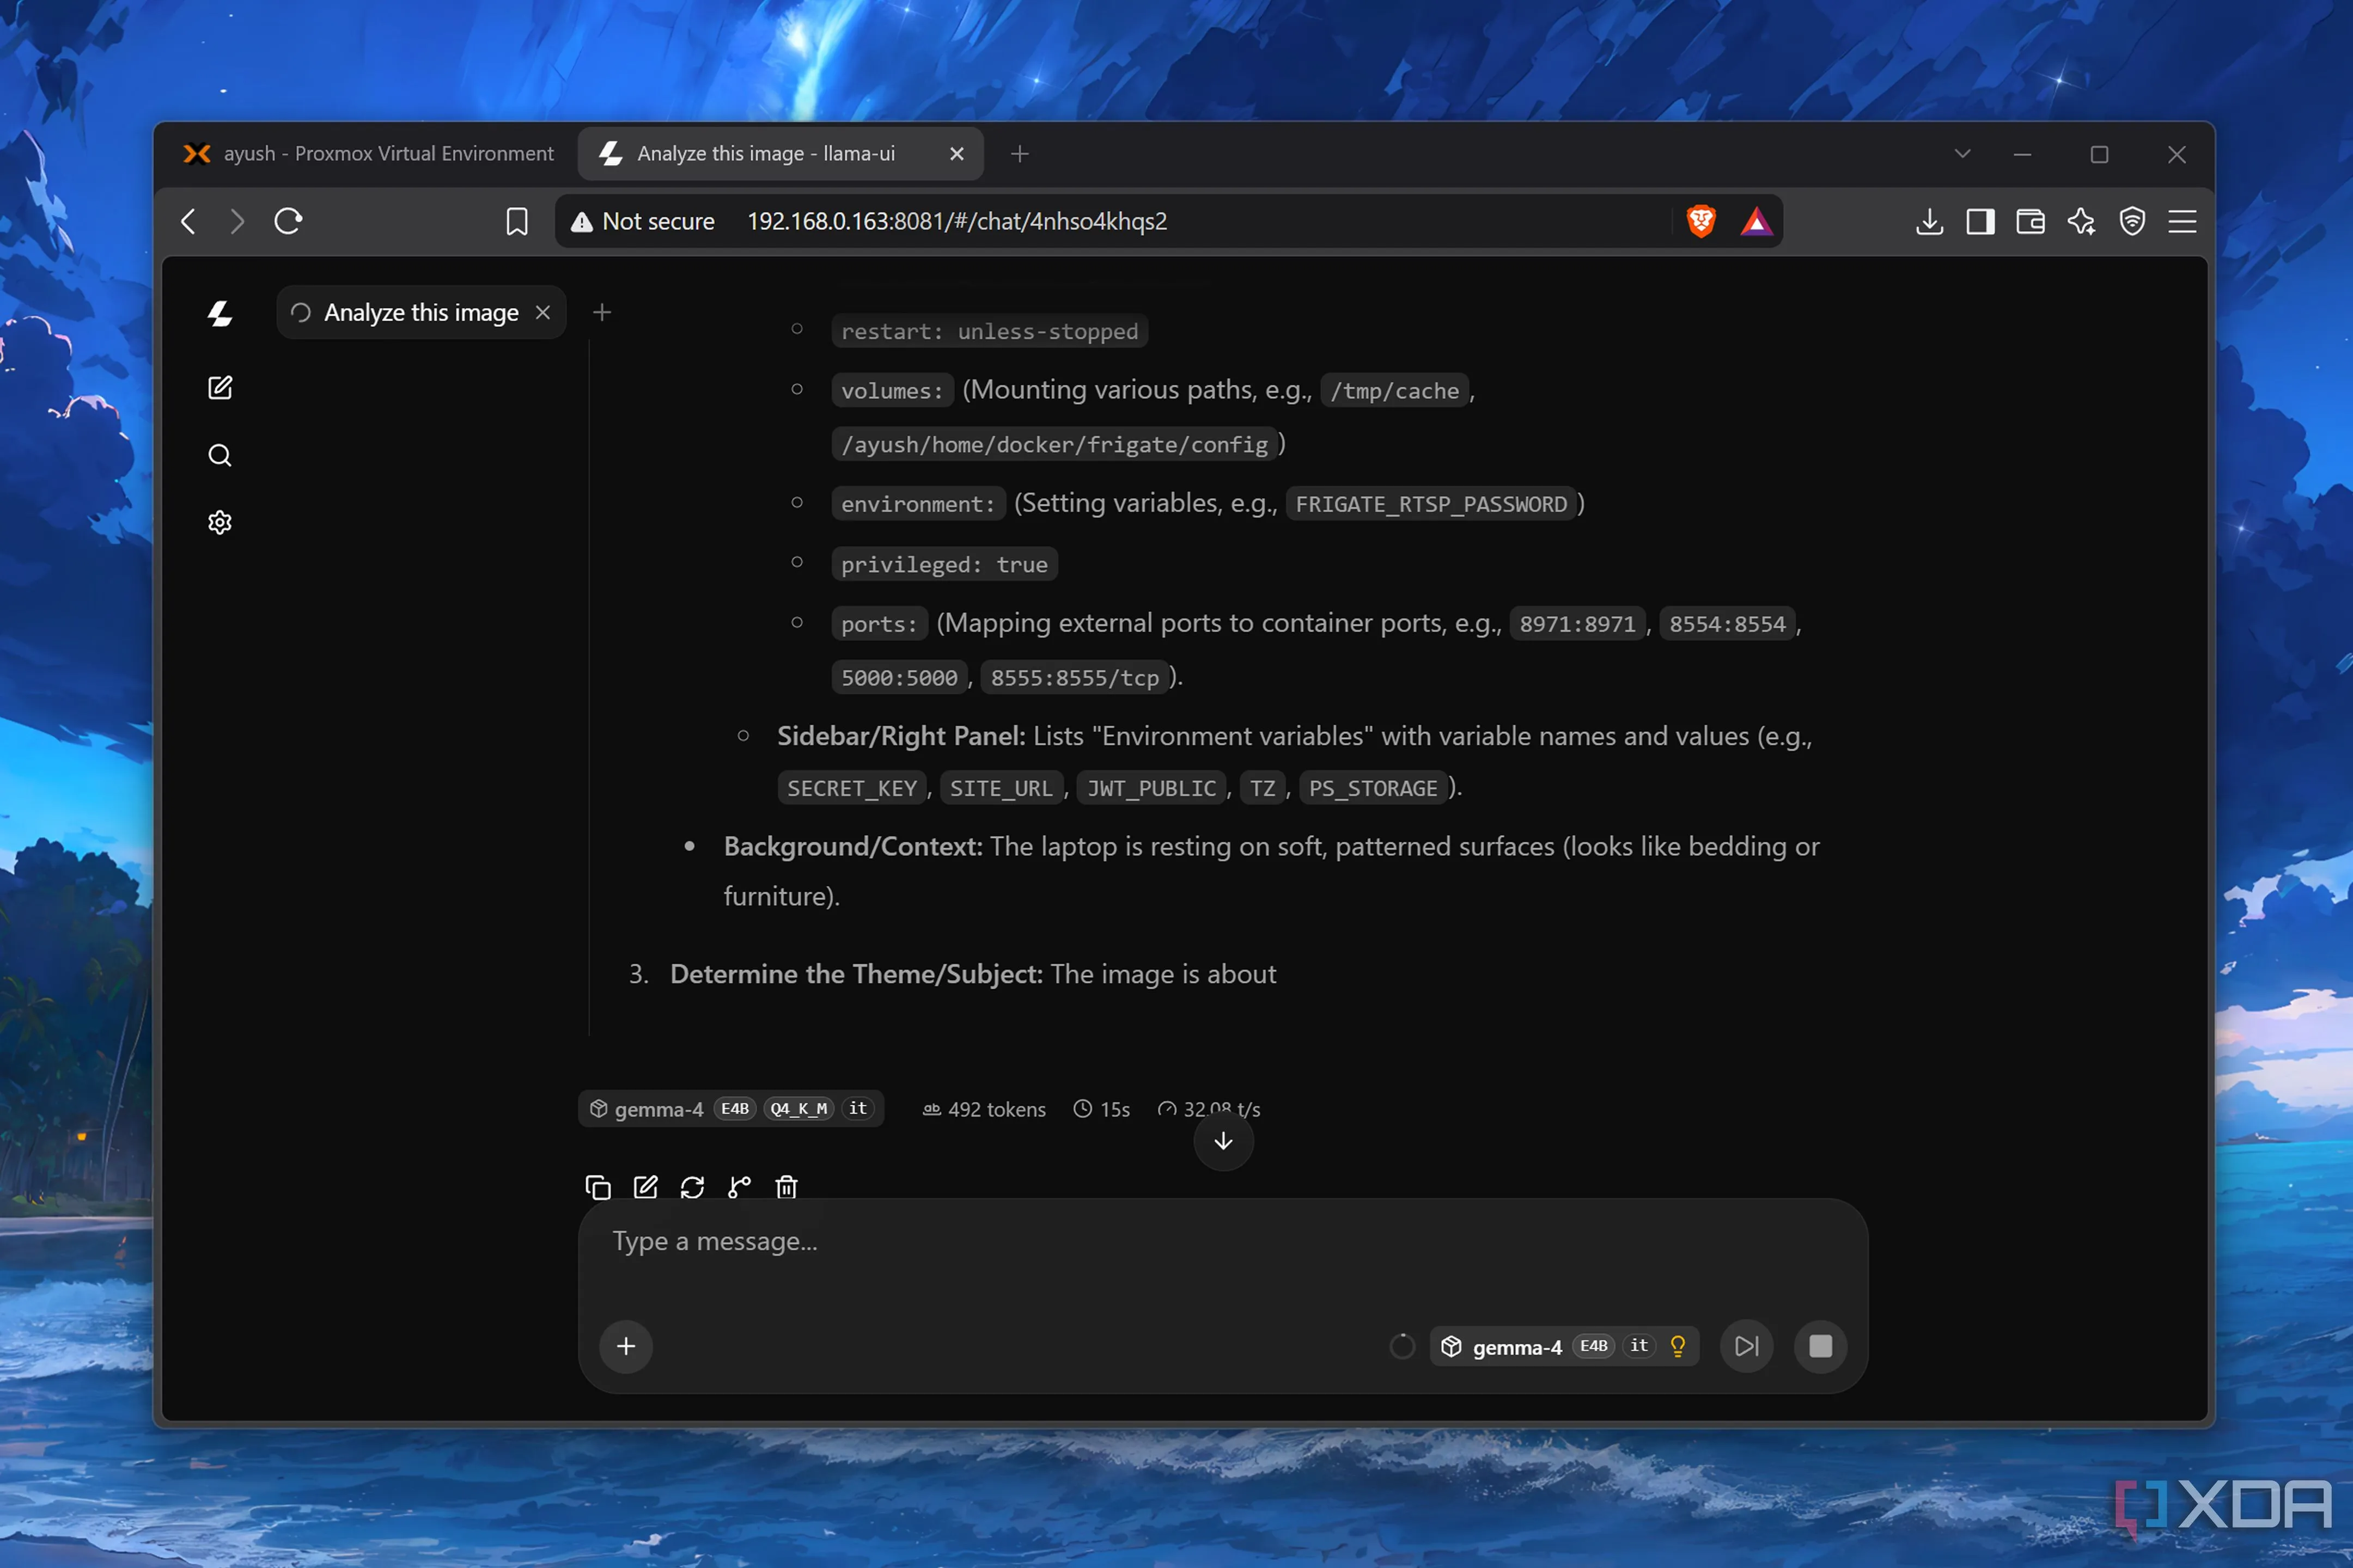Open the tab search dropdown chevron
The image size is (2353, 1568).
(x=1962, y=153)
